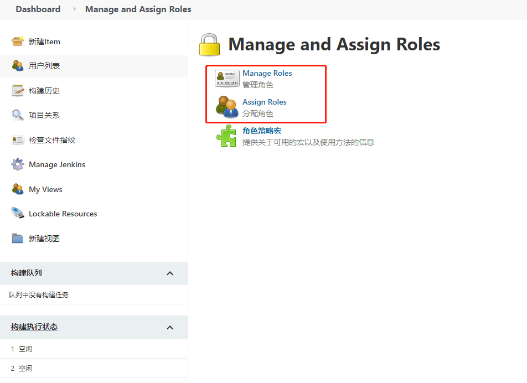Image resolution: width=527 pixels, height=383 pixels.
Task: Collapse the 构建执行状态 panel chevron
Action: [170, 328]
